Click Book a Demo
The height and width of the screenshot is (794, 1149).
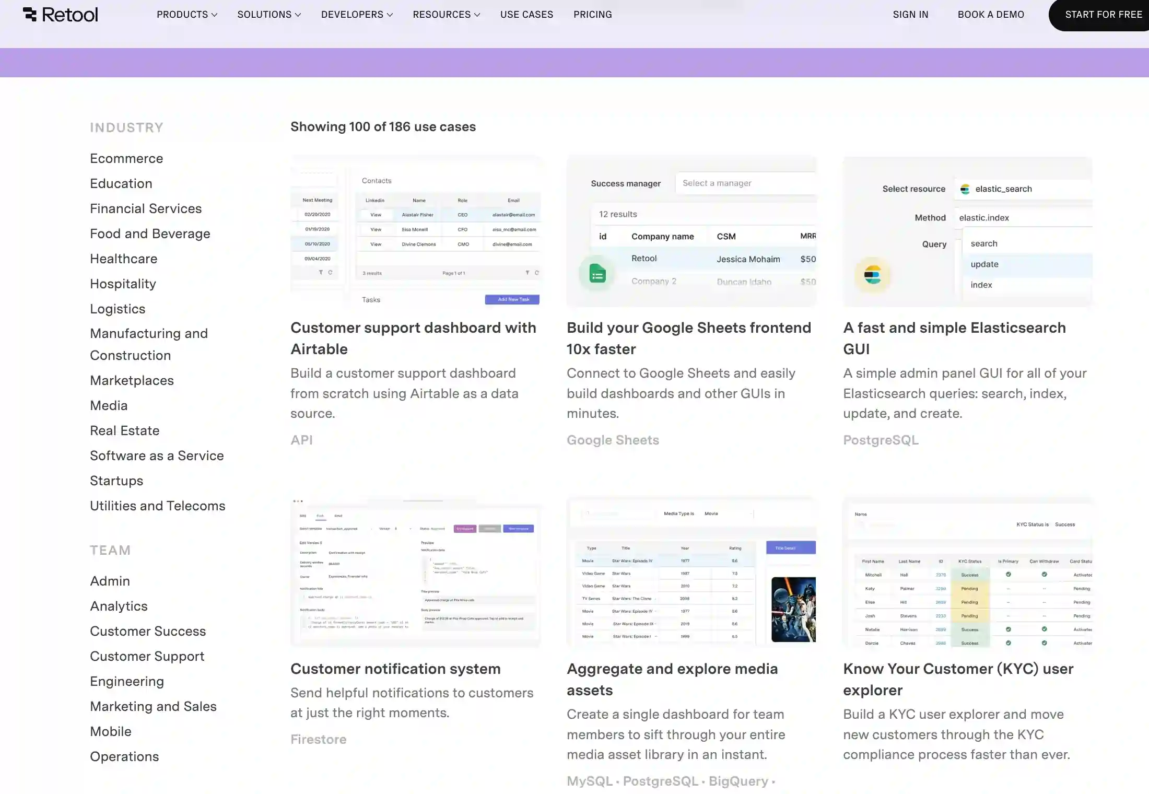pos(991,15)
